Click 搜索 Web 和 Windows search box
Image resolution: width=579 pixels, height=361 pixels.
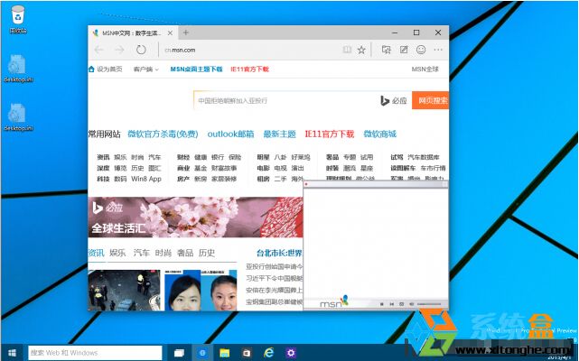click(95, 353)
